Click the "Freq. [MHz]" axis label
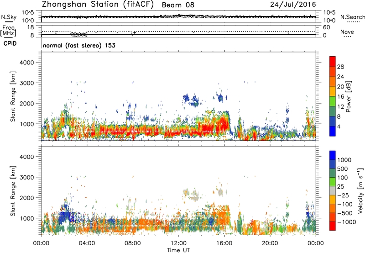The image size is (365, 253). pyautogui.click(x=8, y=31)
